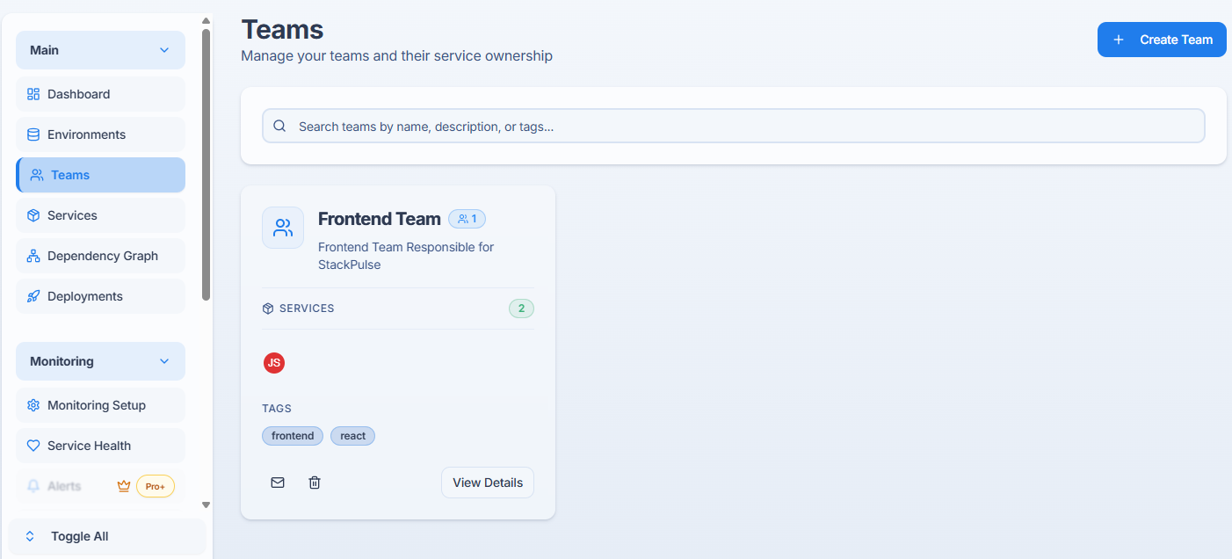Viewport: 1232px width, 559px height.
Task: Collapse the Main section chevron
Action: pos(164,50)
